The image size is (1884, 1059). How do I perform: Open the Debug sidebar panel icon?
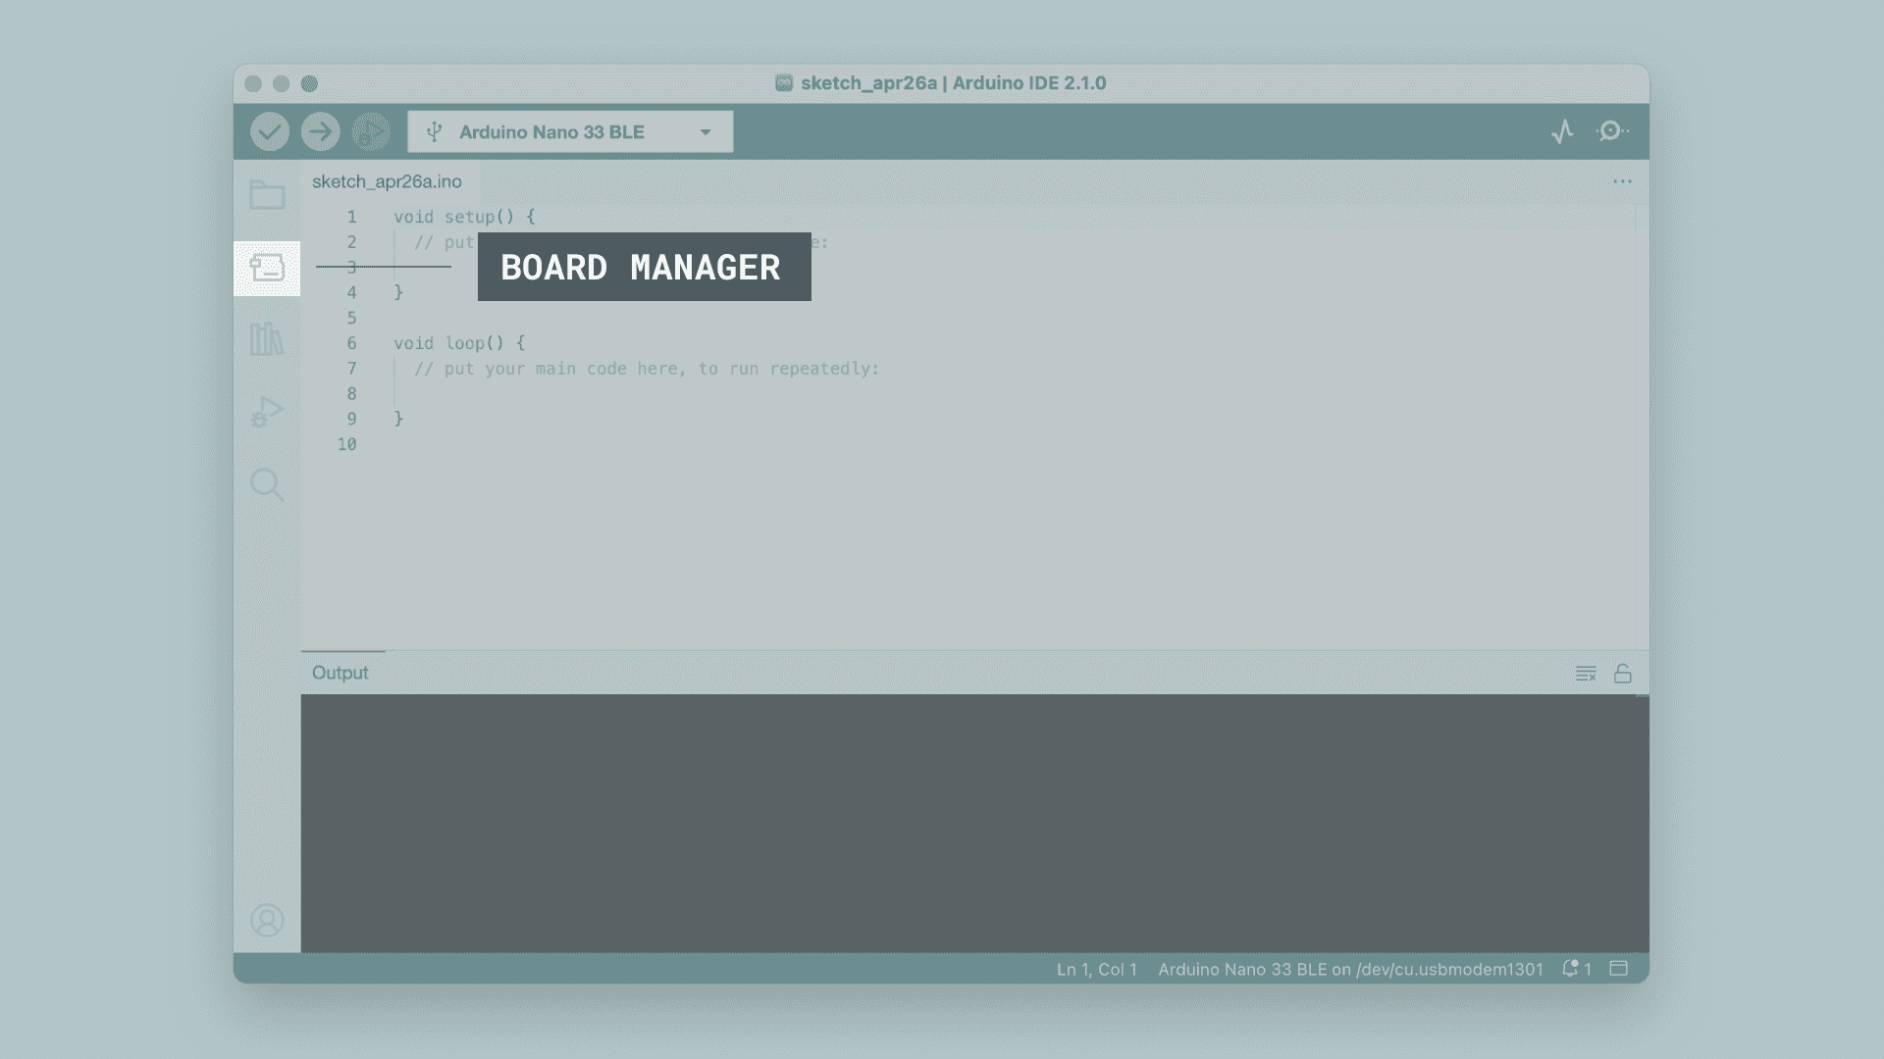tap(267, 412)
